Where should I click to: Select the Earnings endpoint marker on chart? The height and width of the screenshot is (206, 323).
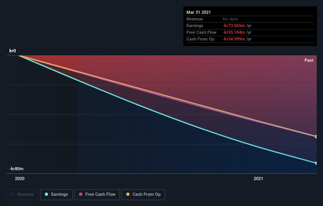tap(316, 163)
